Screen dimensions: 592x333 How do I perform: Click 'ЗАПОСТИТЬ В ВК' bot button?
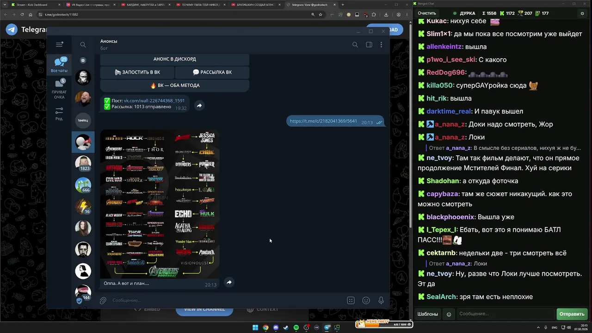coord(137,72)
